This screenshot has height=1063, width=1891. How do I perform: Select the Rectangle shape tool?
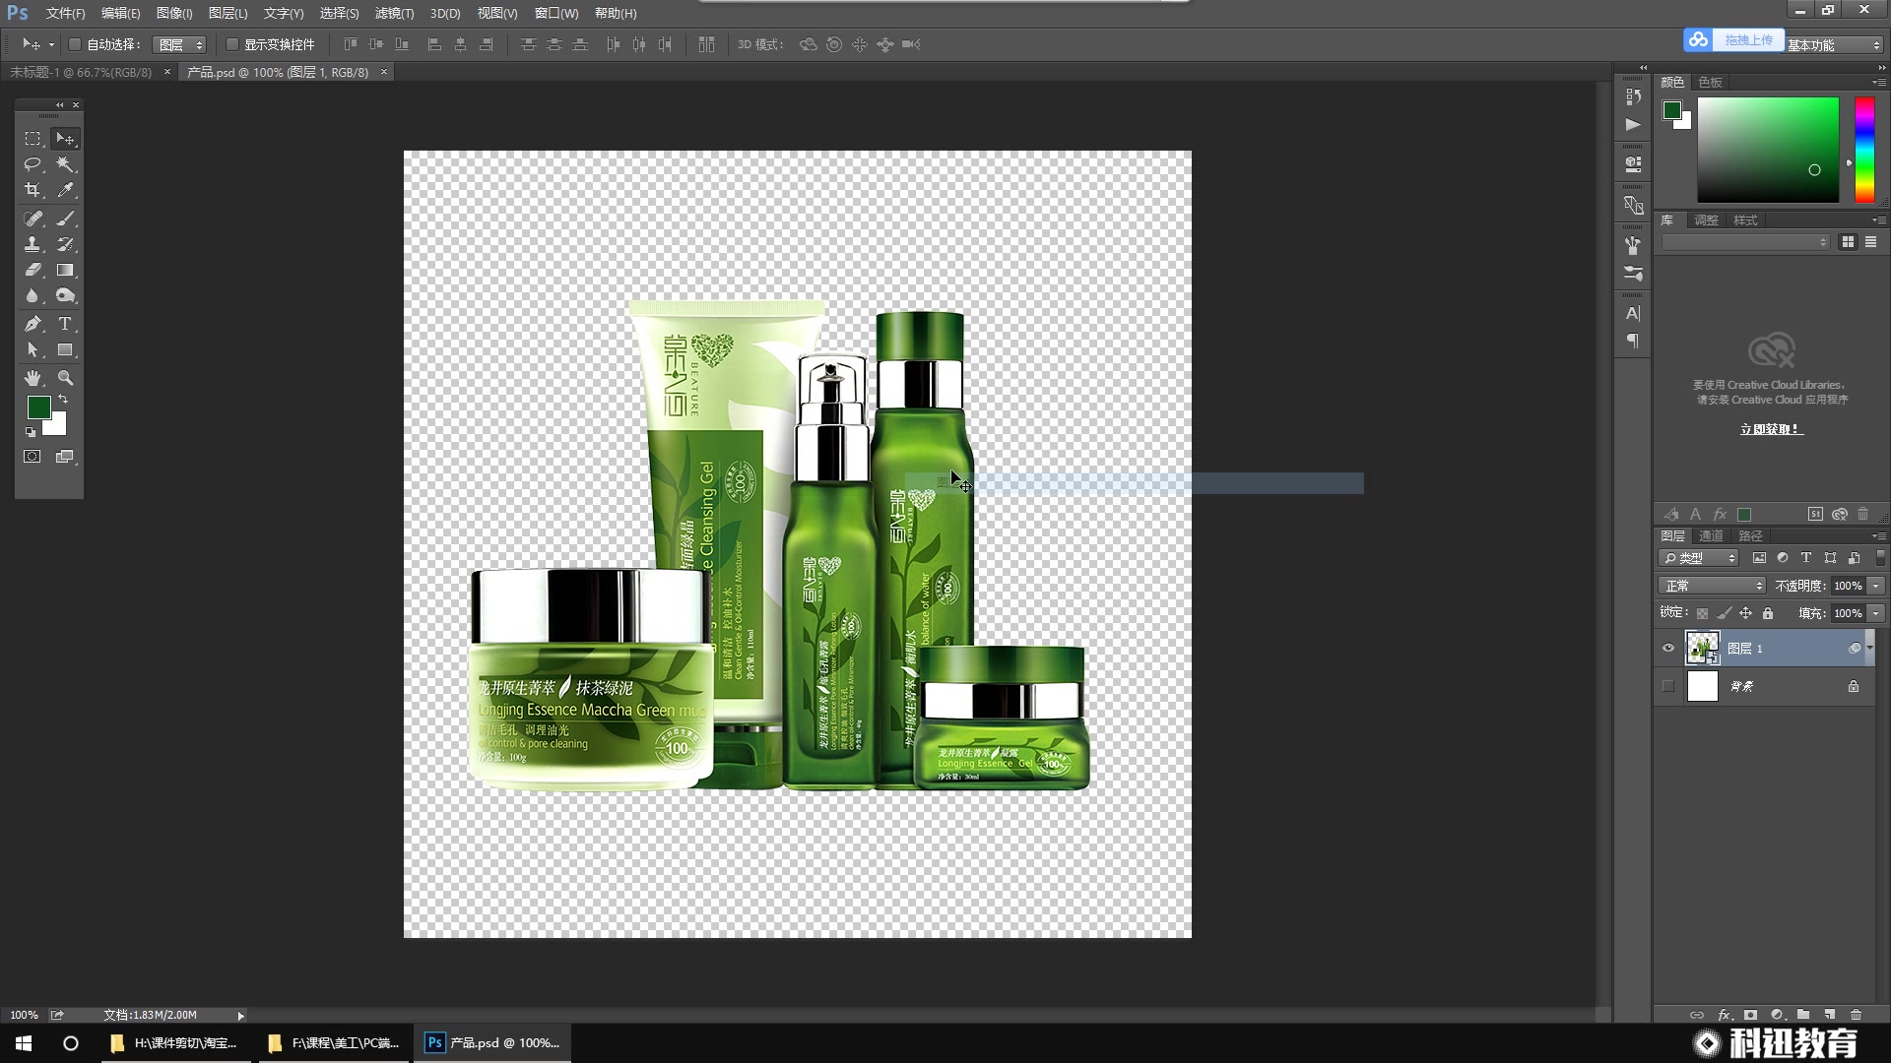65,350
